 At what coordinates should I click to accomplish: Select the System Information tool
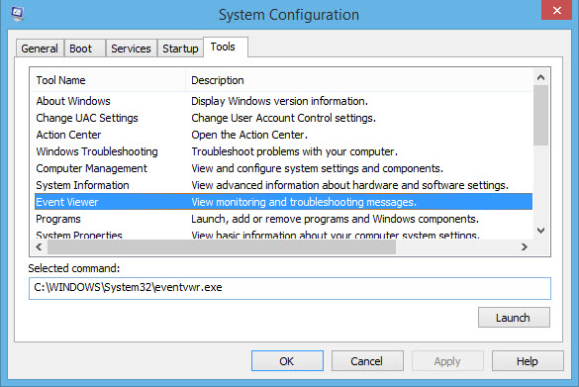click(82, 185)
